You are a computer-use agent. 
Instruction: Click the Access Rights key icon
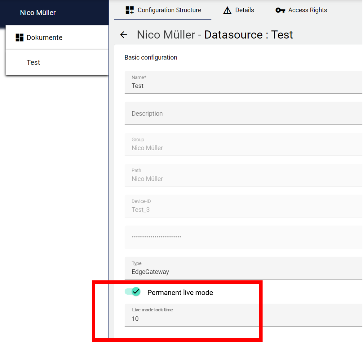pos(280,10)
